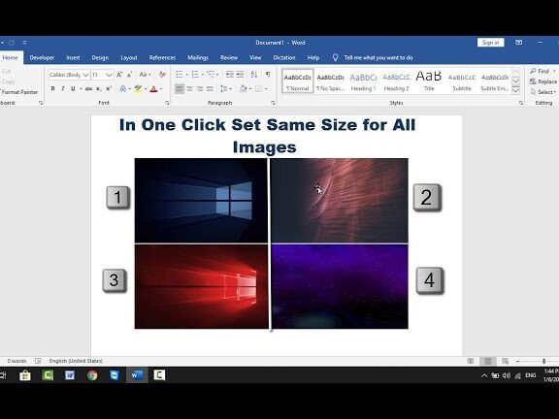Open the Change Case dropdown
The width and height of the screenshot is (559, 419).
145,75
